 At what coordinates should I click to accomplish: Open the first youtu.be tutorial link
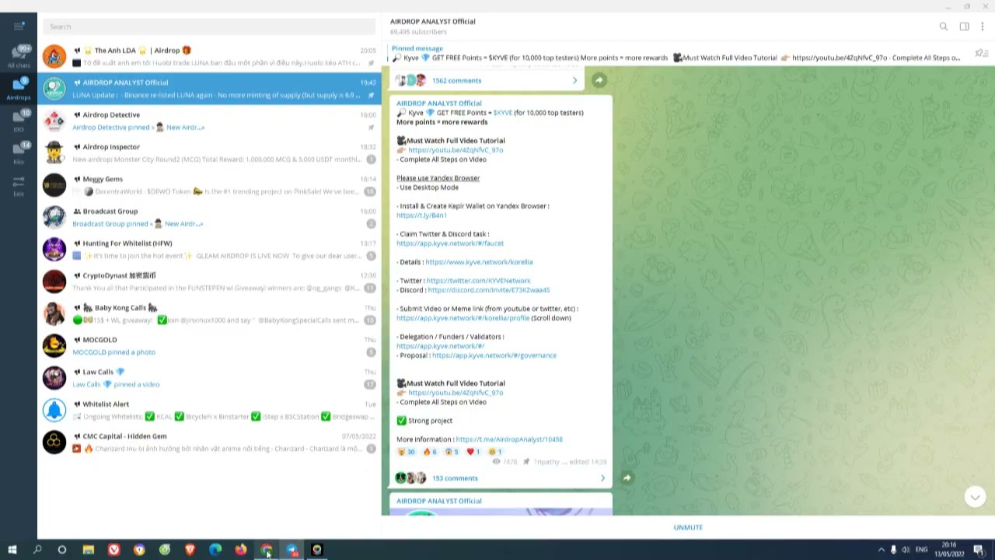tap(456, 150)
